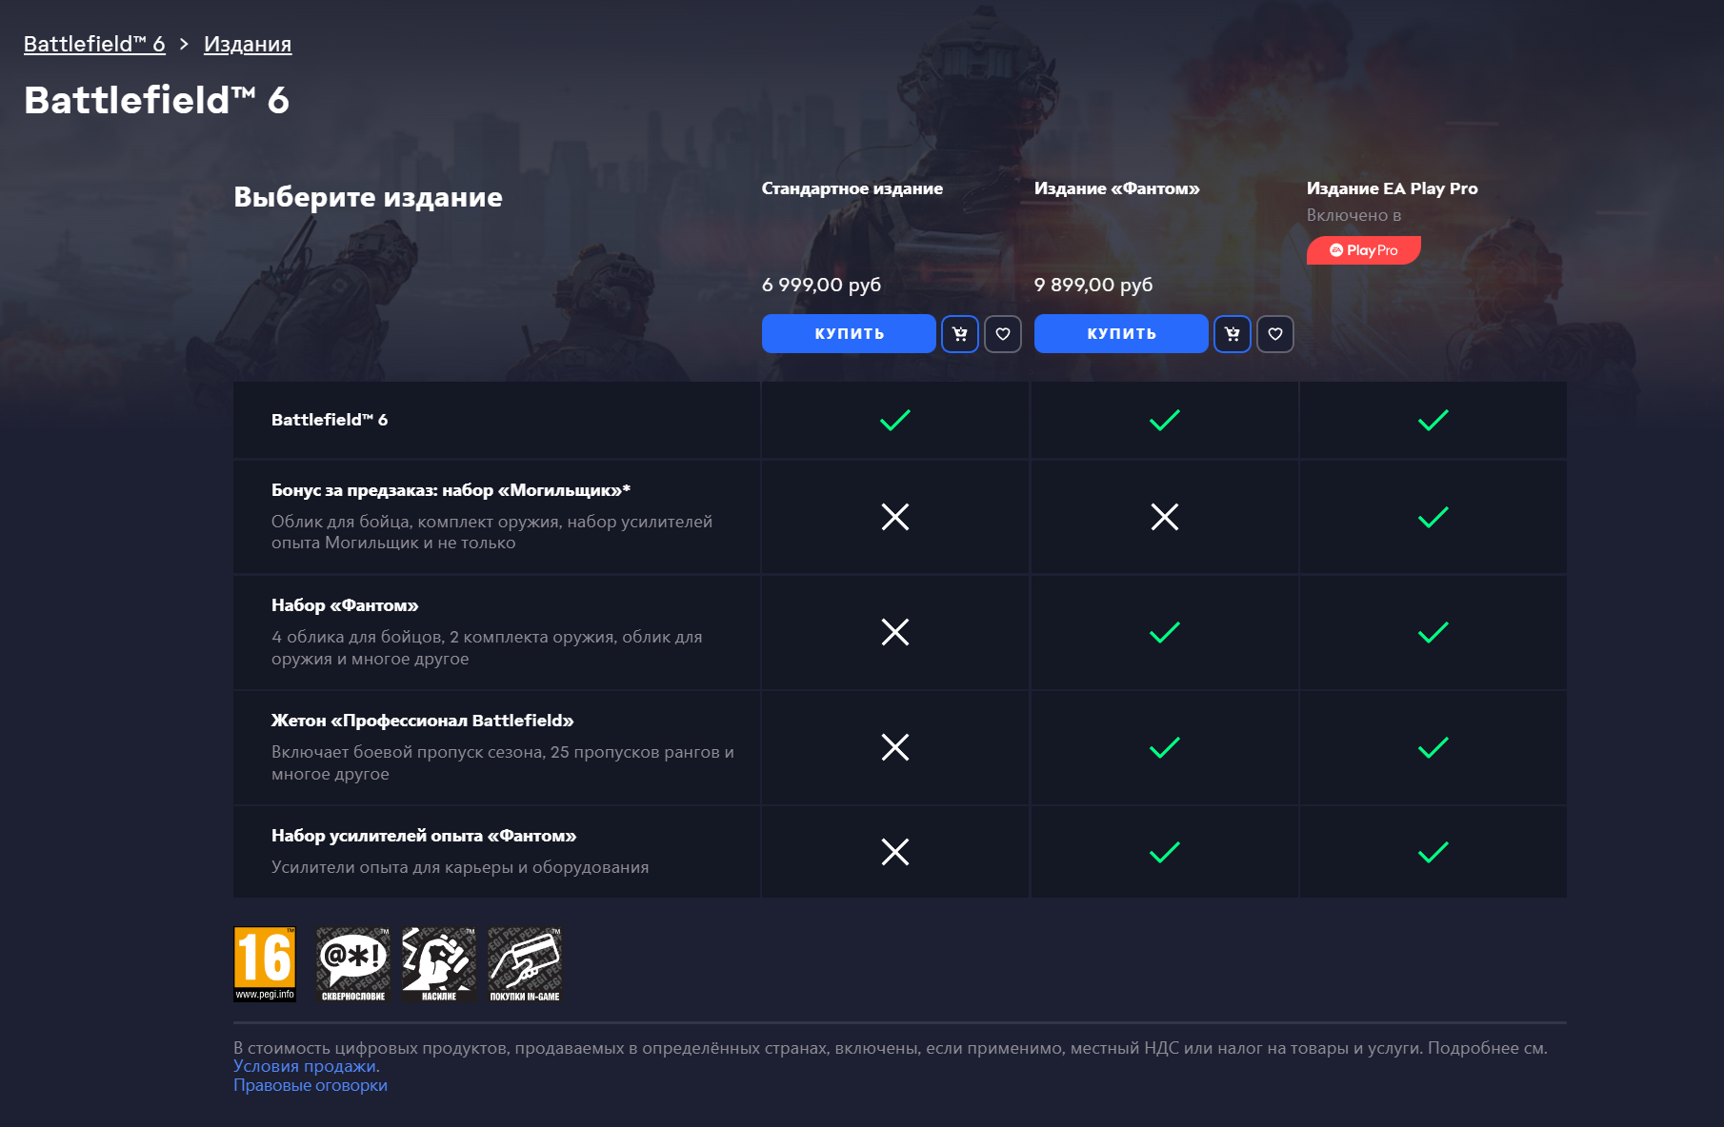
Task: Click the Насилие PEGI descriptor icon
Action: point(439,964)
